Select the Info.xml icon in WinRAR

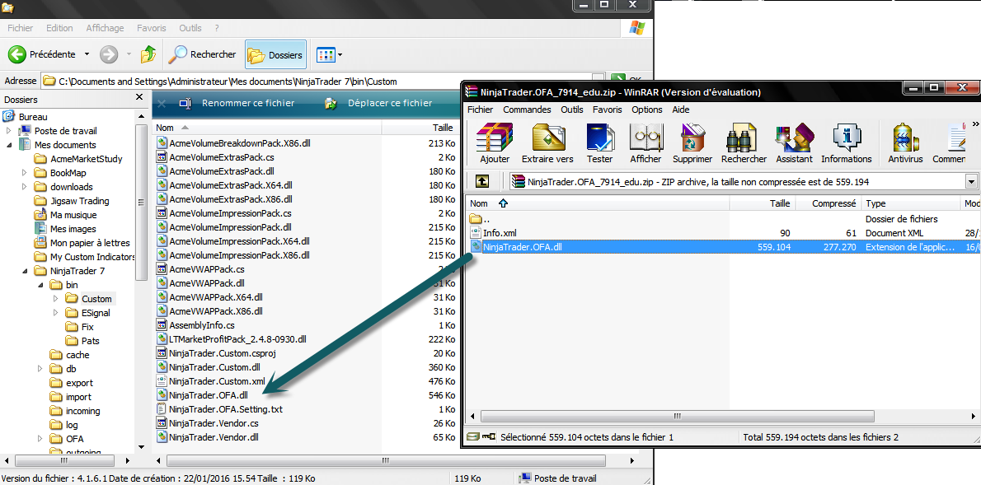coord(476,233)
